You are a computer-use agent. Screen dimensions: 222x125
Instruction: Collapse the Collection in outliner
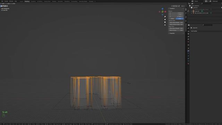(x=190, y=8)
